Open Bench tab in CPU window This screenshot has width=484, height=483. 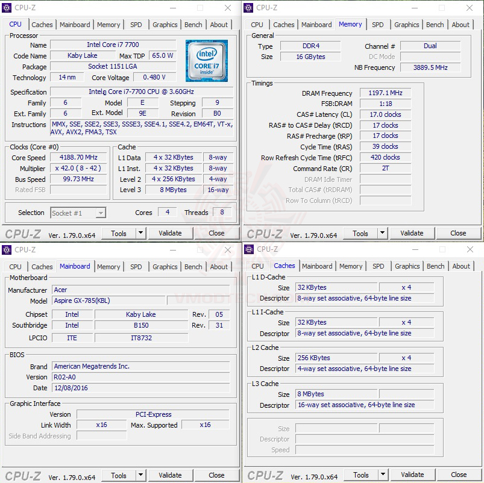193,25
